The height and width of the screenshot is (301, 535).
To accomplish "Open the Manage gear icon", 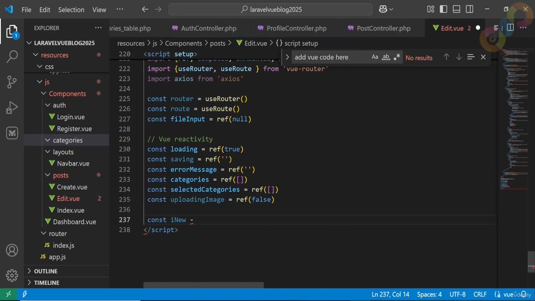I will pyautogui.click(x=12, y=275).
